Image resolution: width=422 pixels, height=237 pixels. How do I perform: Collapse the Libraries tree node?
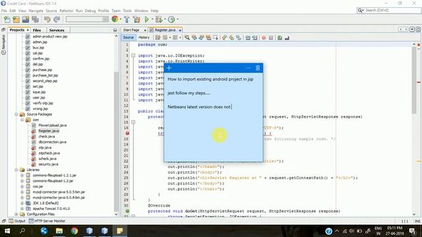[16, 170]
